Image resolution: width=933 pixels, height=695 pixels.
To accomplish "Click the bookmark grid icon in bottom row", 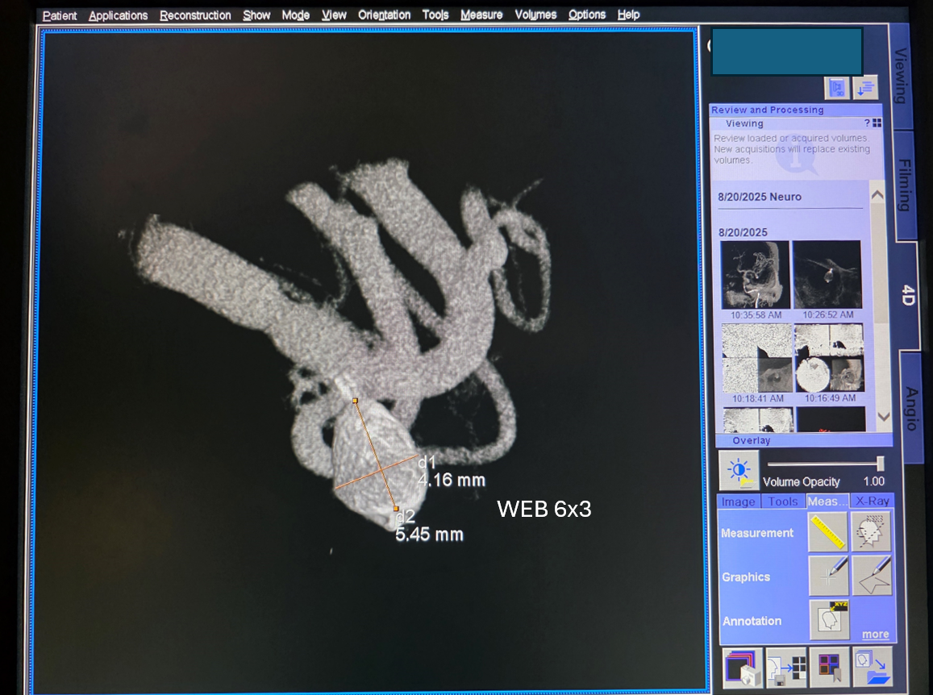I will coord(829,667).
